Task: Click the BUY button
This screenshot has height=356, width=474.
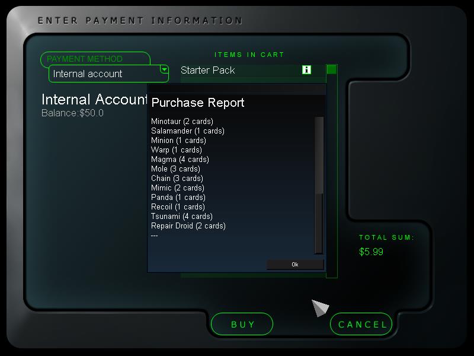Action: [242, 324]
